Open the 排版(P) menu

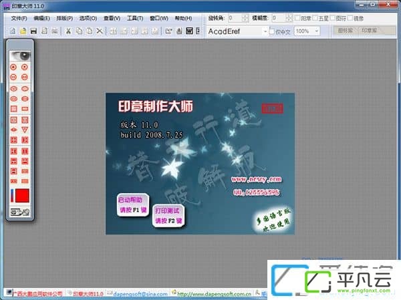coord(64,19)
